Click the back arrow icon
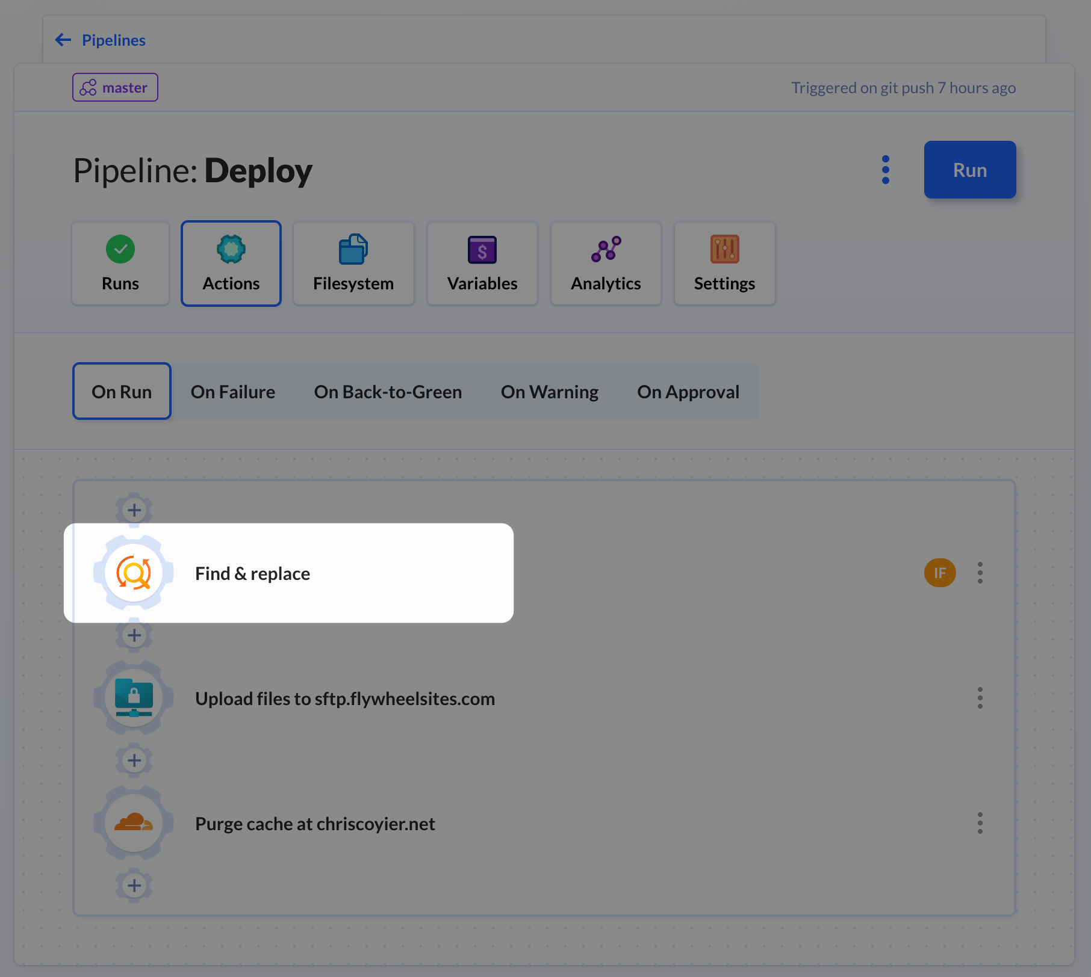Viewport: 1091px width, 977px height. coord(63,40)
